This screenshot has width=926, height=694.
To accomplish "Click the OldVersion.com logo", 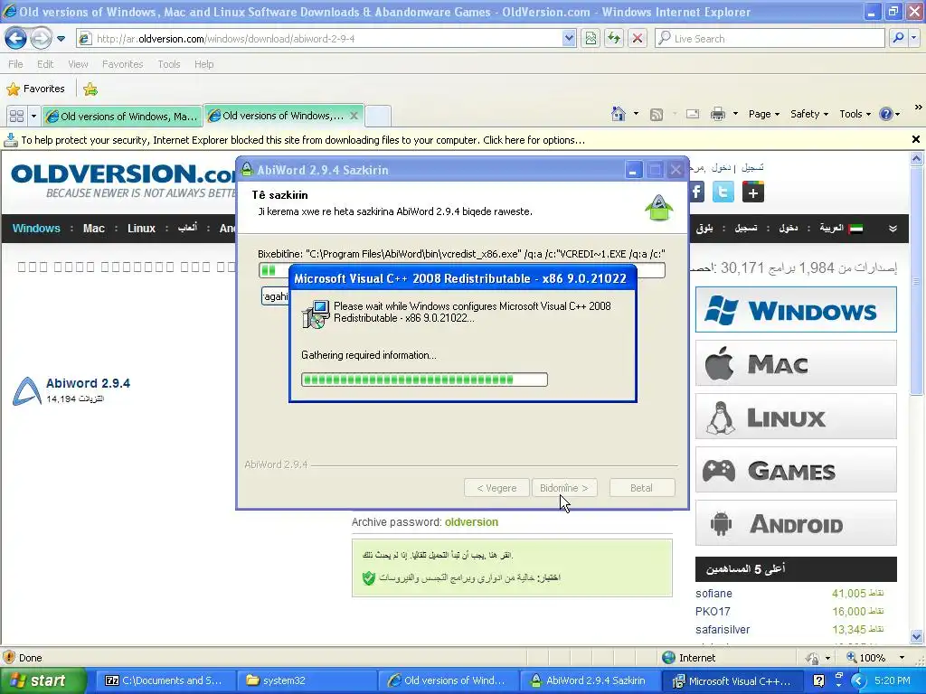I will (x=123, y=180).
